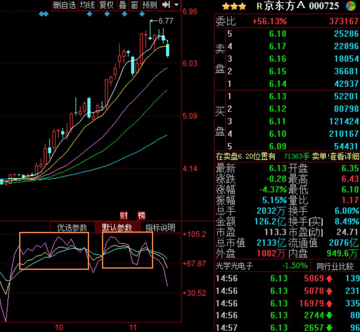Toggle the 叠 overlay option
The width and height of the screenshot is (360, 332).
tap(122, 5)
